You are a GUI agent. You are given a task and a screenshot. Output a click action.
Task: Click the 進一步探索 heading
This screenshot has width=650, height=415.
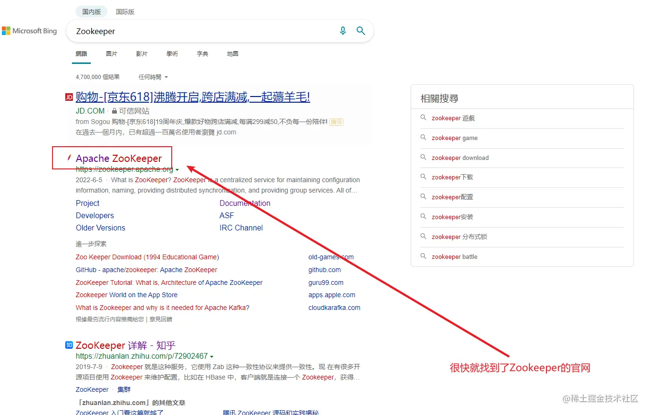[x=91, y=244]
